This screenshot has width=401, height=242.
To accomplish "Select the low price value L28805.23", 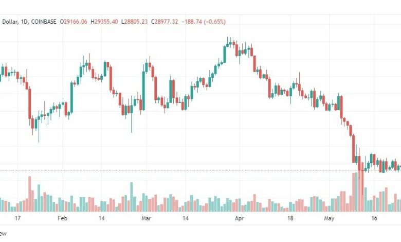I will tap(134, 22).
